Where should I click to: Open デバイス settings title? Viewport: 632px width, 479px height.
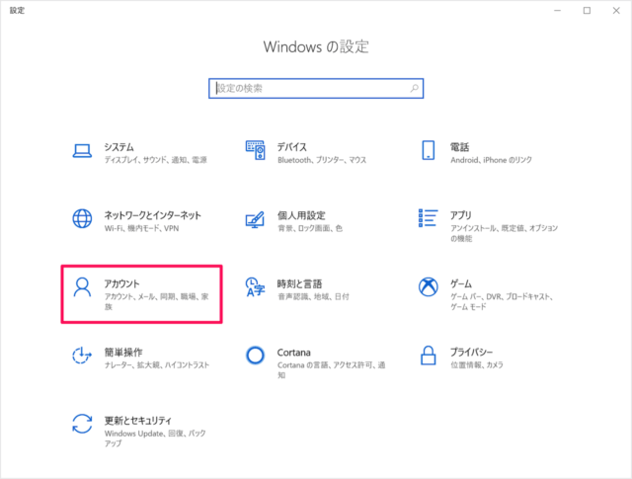(x=292, y=147)
